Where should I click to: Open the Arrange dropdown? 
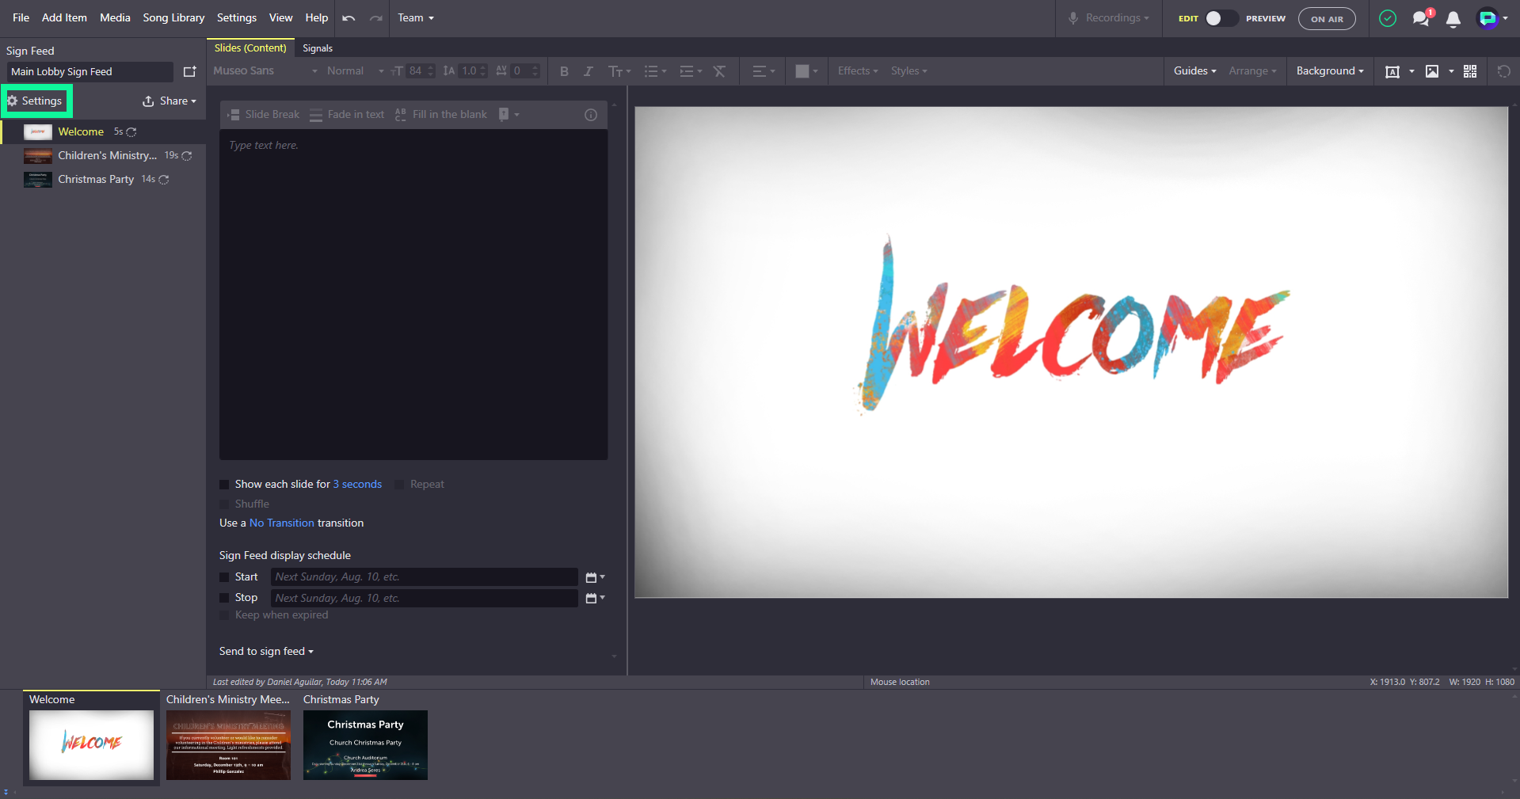1252,71
